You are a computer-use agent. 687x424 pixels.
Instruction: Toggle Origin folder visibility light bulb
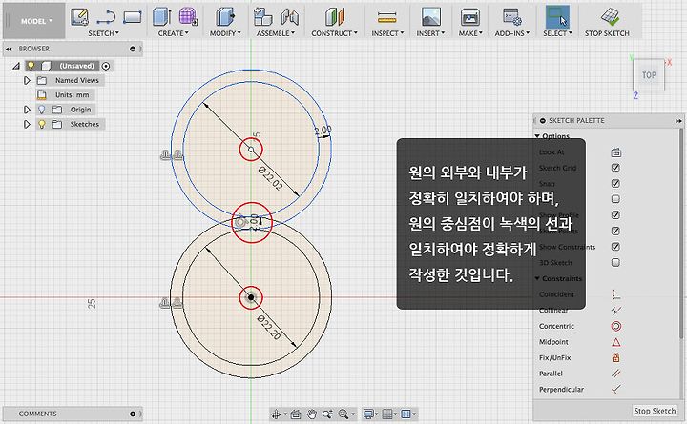point(42,110)
